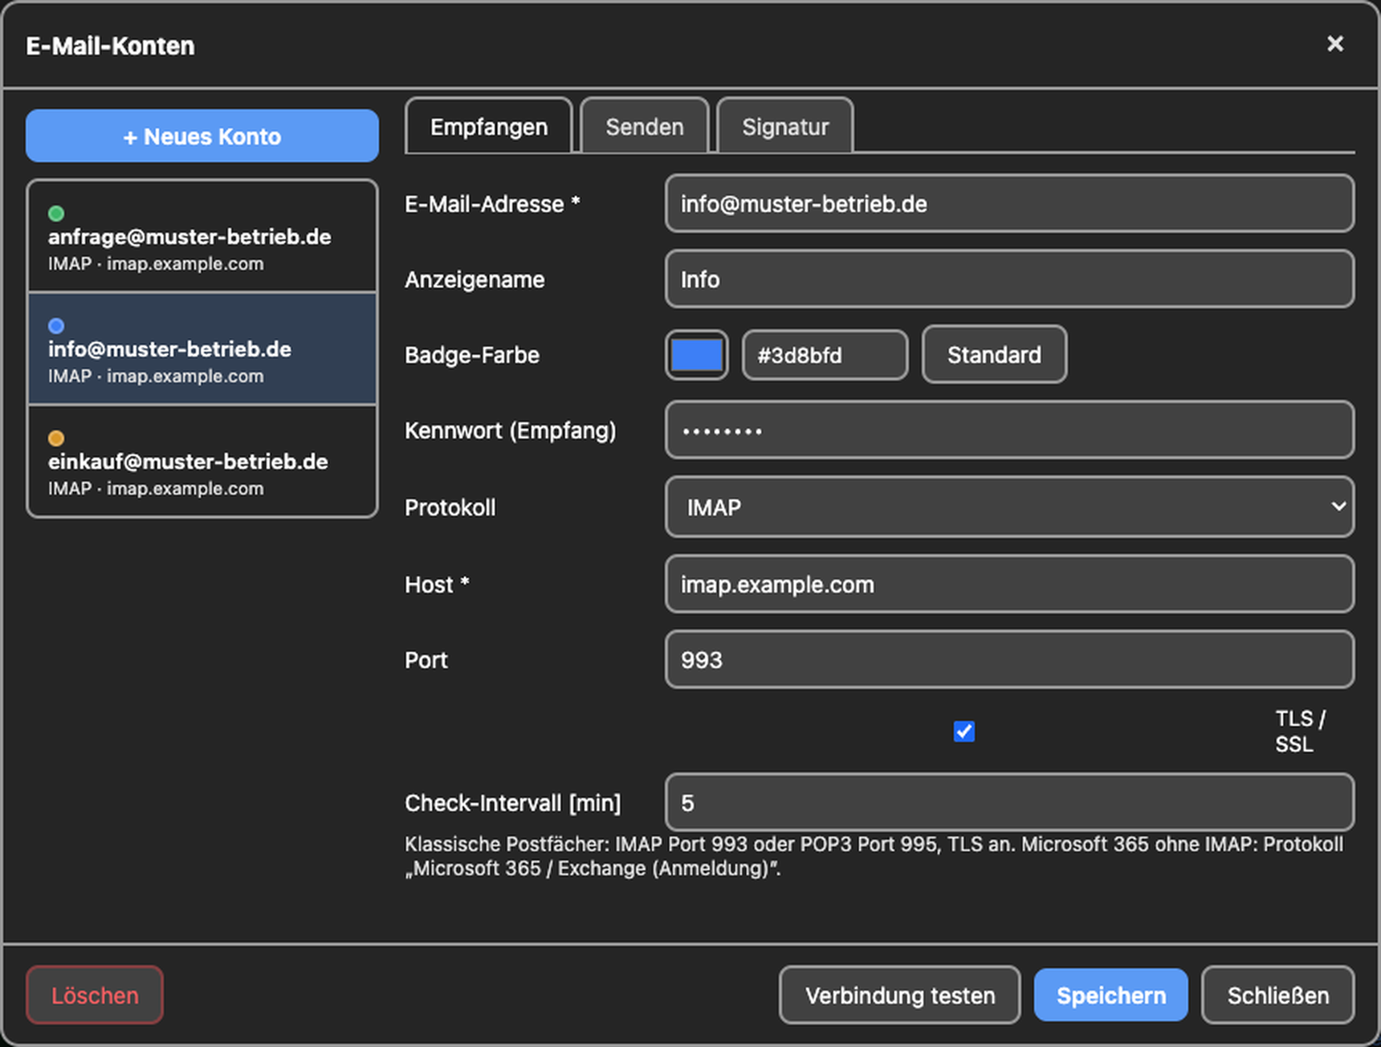Click the Schließen button
1381x1047 pixels.
click(x=1277, y=996)
